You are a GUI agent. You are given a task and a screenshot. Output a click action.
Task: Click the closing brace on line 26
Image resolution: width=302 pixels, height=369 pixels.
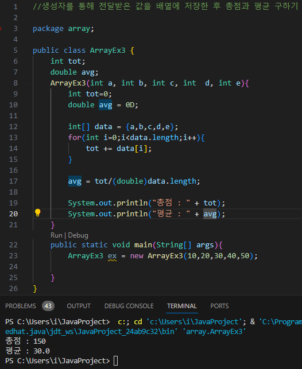35,289
